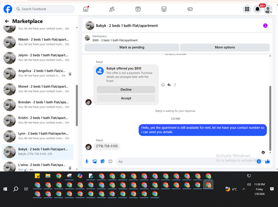
Task: Open Brendan's conversation
Action: pyautogui.click(x=37, y=105)
